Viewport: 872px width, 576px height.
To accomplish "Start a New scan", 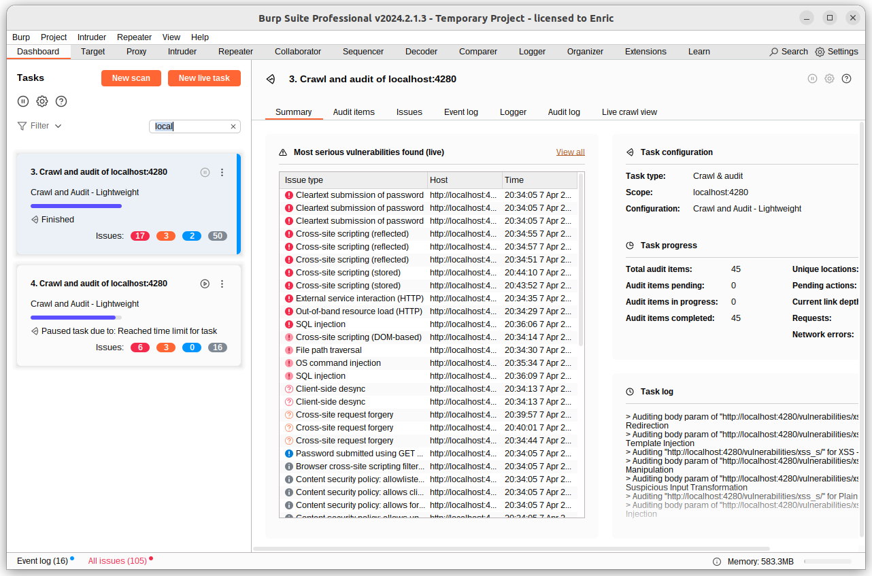I will tap(131, 78).
